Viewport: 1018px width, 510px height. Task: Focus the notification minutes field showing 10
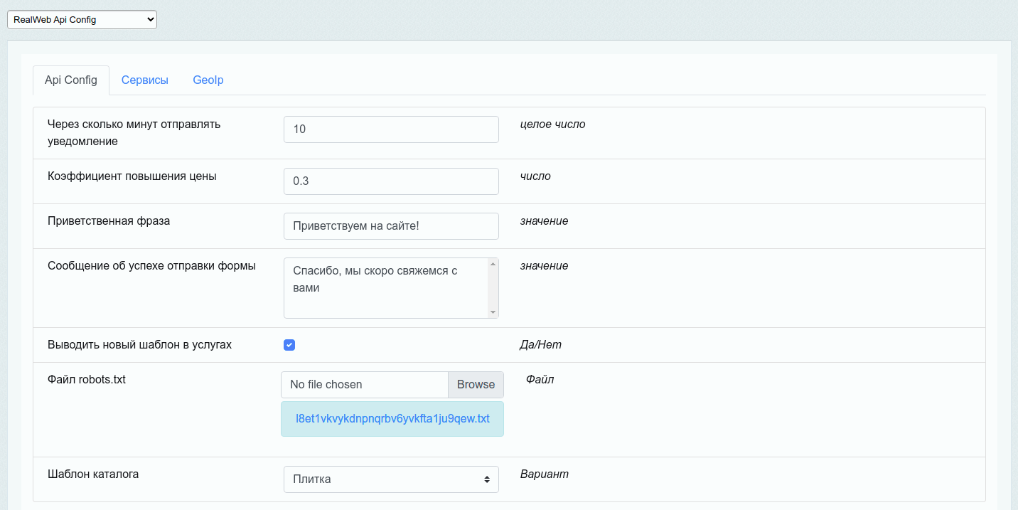(x=391, y=129)
